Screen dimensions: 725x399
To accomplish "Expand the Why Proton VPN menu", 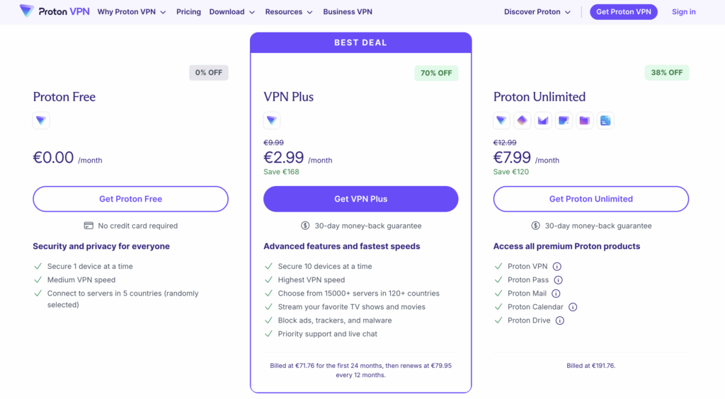I will (x=132, y=12).
